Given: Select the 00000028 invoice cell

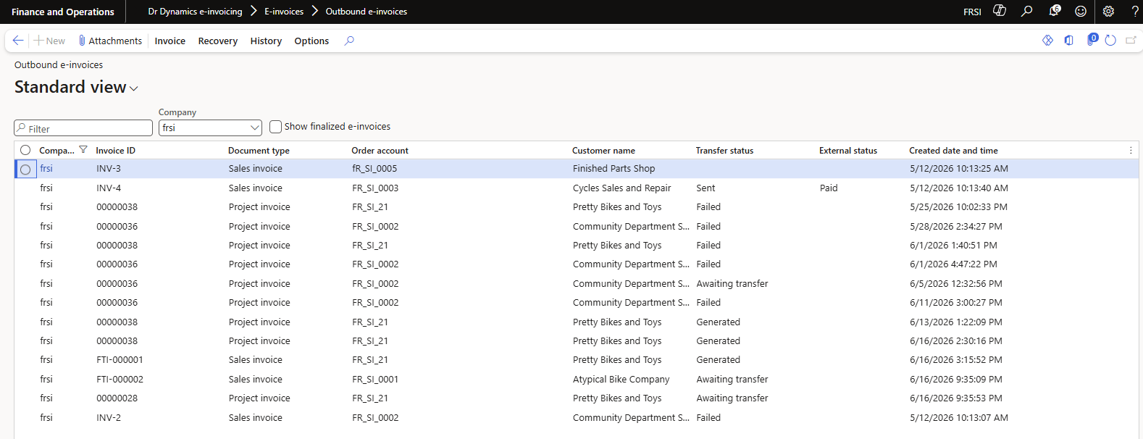Looking at the screenshot, I should tap(117, 398).
